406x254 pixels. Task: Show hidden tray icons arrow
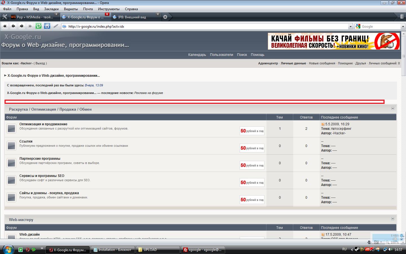click(x=352, y=249)
